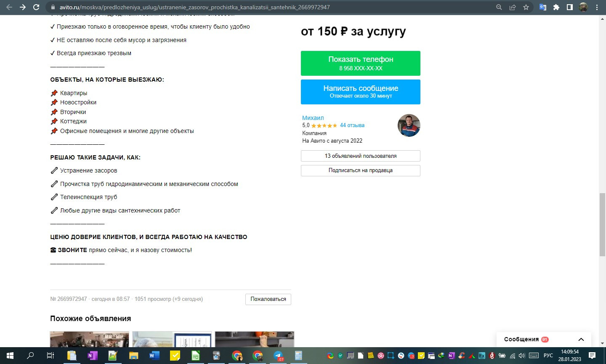Open Calculator from the taskbar

[x=299, y=356]
